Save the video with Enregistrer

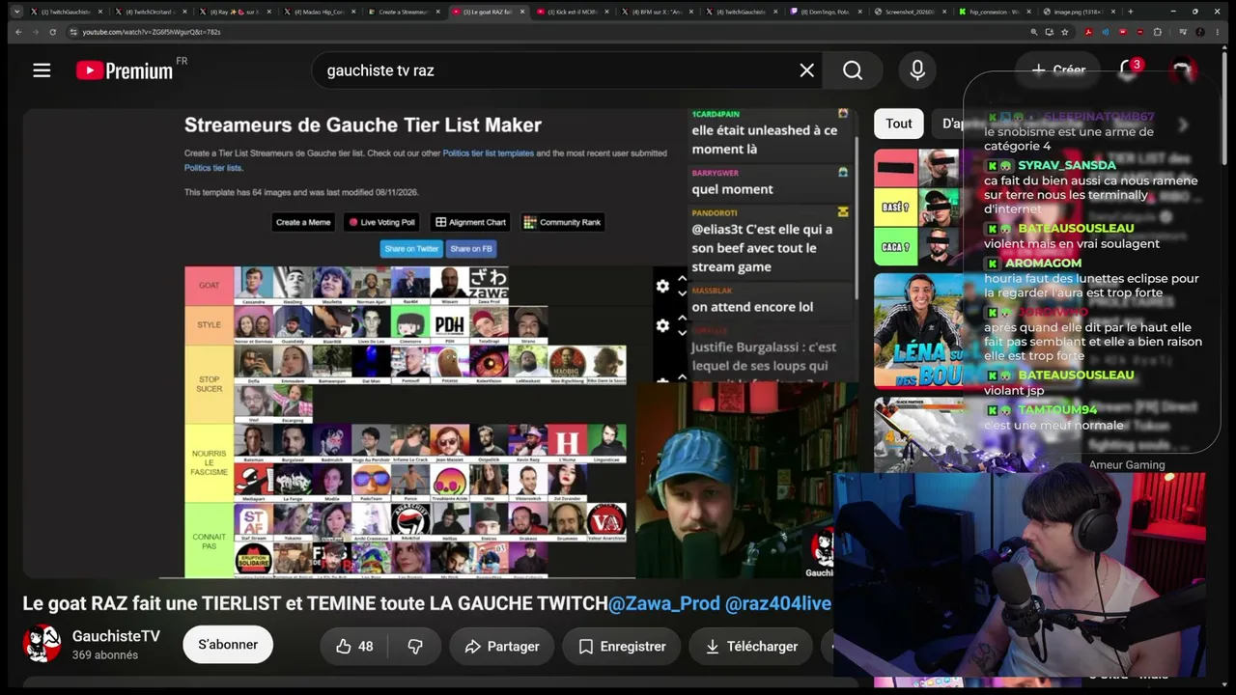622,647
